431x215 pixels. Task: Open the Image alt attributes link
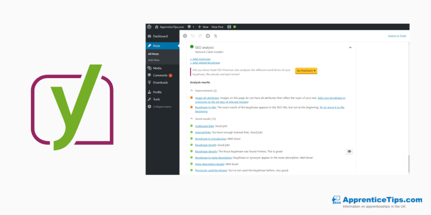[207, 98]
